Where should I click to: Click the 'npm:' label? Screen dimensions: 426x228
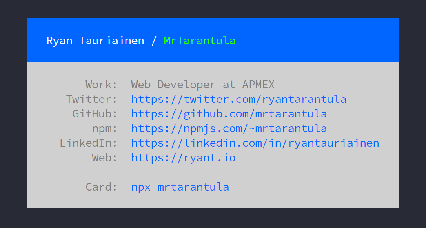(104, 129)
